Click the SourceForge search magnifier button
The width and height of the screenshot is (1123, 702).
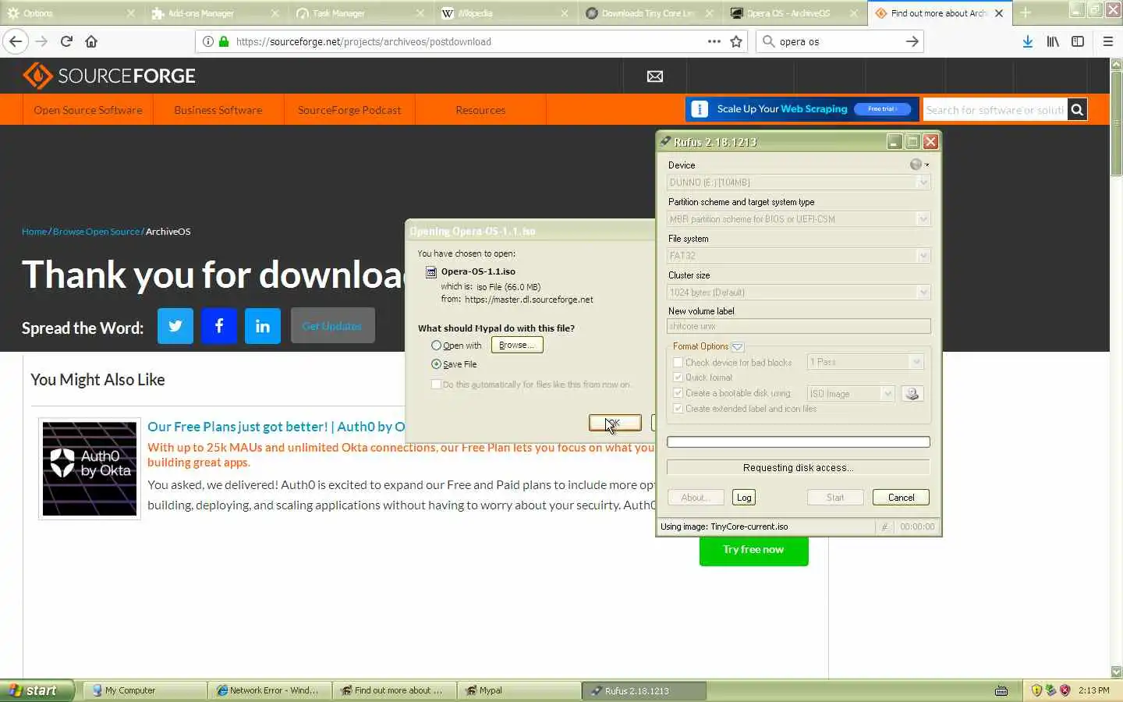1077,110
